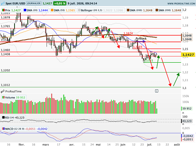Click the orange SMA (50) color square
Screen dimensions: 196x147
[52, 10]
